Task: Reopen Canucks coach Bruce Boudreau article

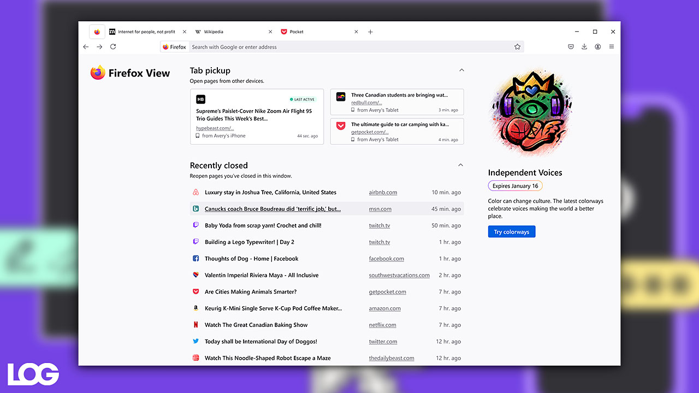Action: click(273, 209)
